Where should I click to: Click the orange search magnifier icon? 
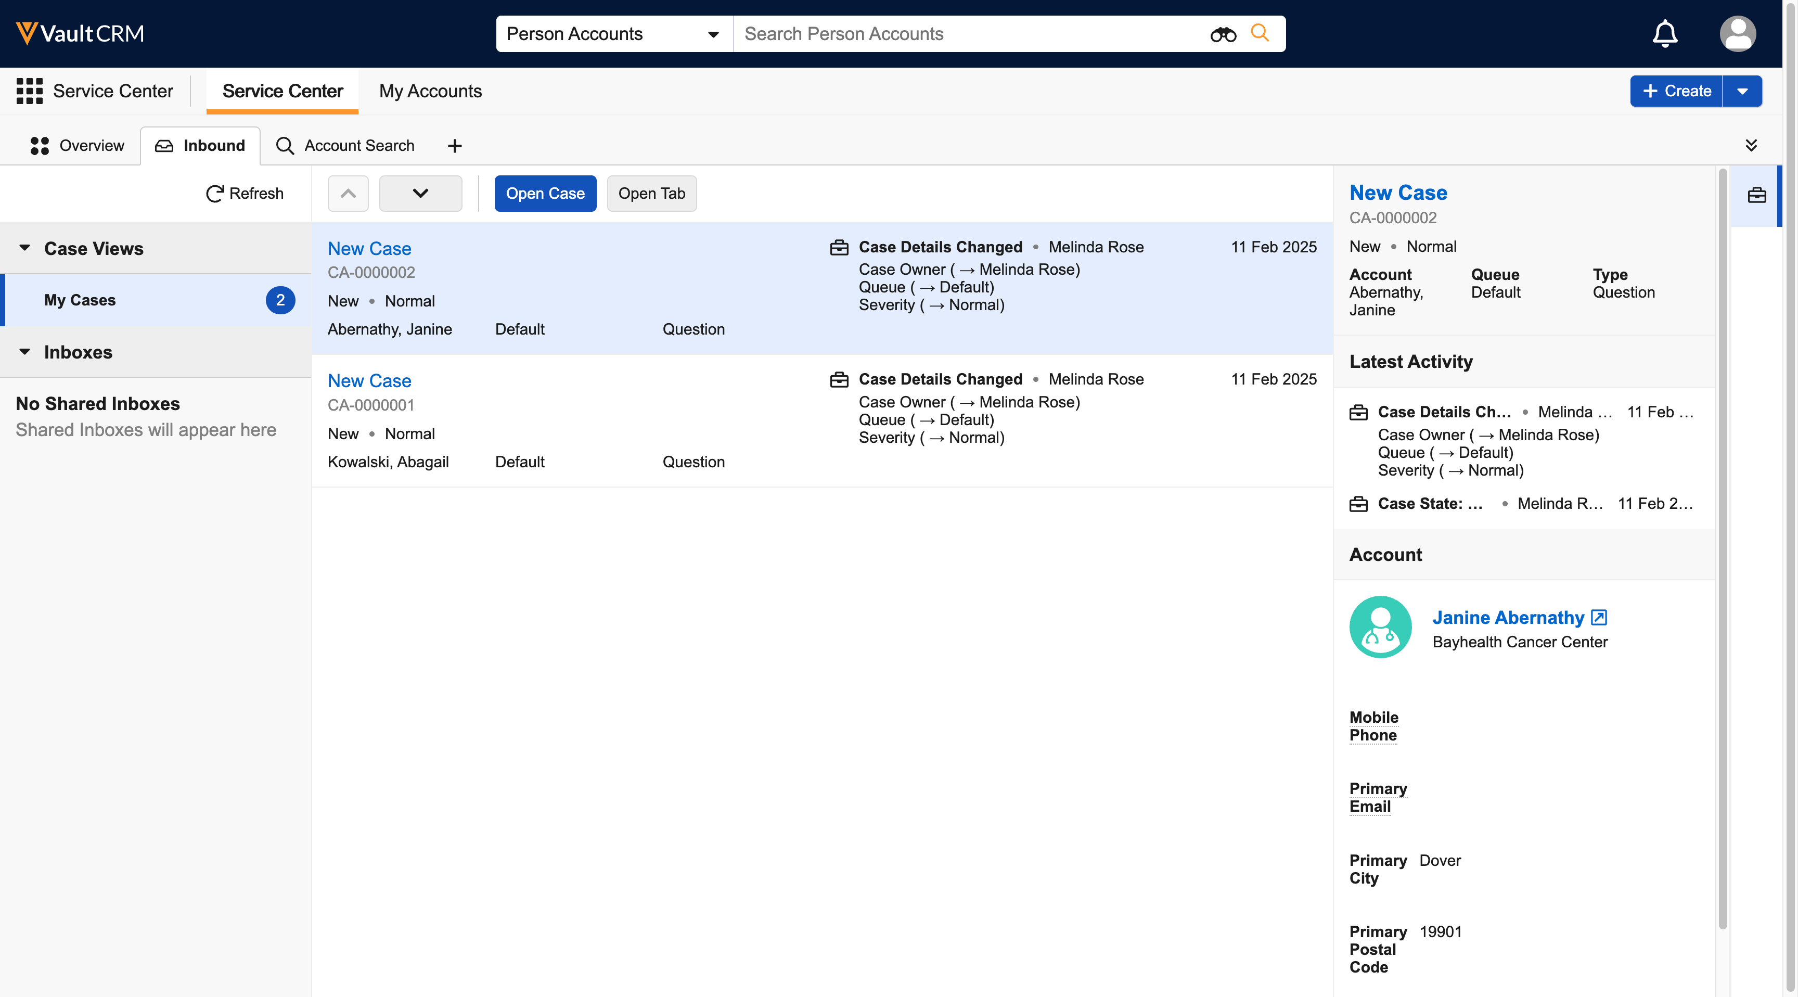(1259, 33)
